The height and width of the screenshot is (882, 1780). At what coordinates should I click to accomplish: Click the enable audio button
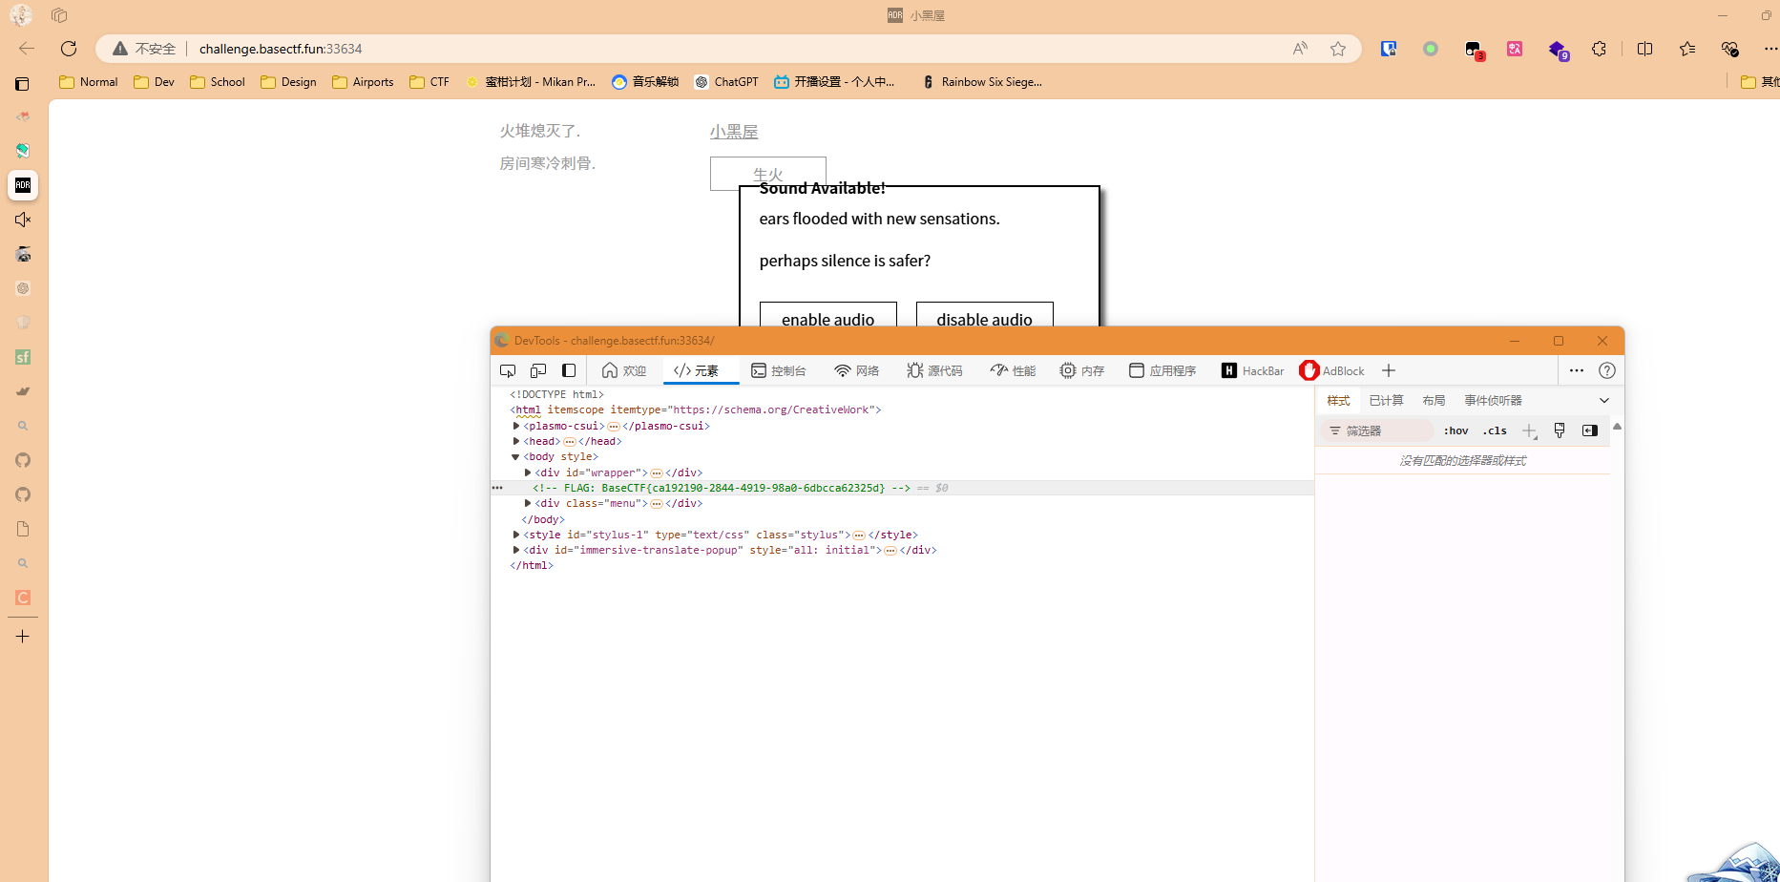(827, 317)
